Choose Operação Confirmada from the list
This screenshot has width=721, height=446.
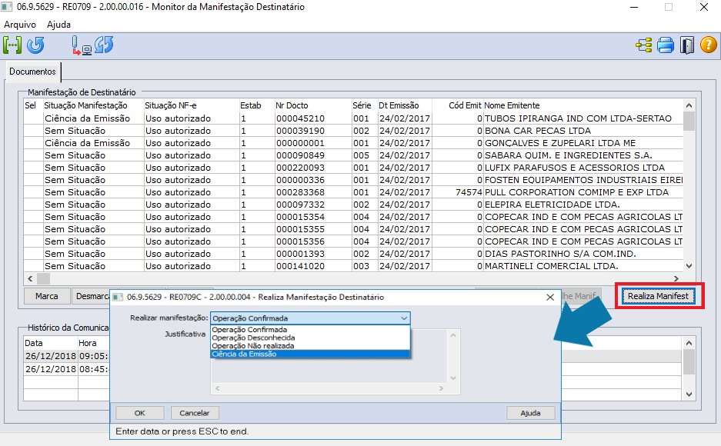(310, 329)
